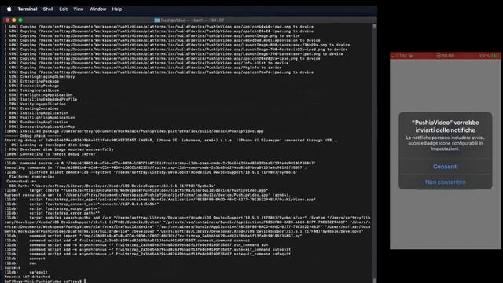Click the '(lldb) safequit' line

point(26,272)
